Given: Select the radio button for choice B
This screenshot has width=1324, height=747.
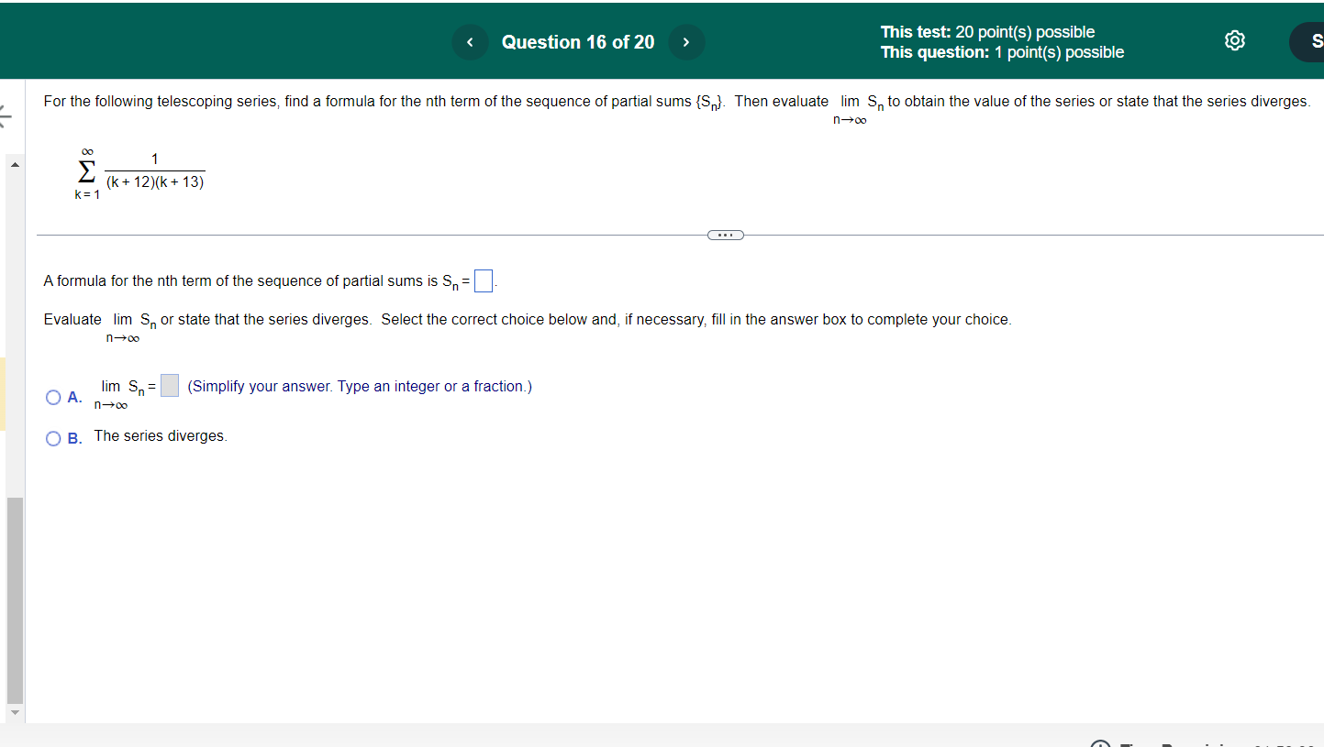Looking at the screenshot, I should (53, 438).
